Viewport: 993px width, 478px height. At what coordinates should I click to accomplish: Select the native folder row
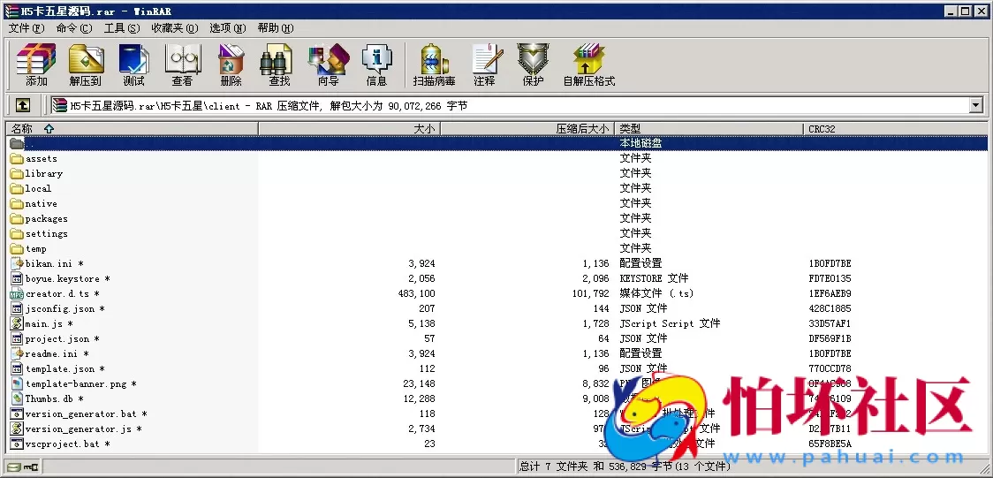click(x=497, y=204)
